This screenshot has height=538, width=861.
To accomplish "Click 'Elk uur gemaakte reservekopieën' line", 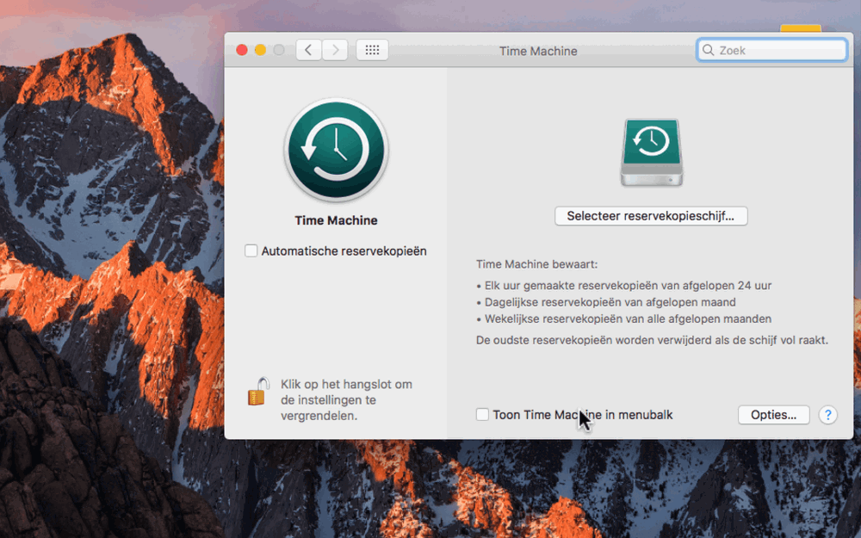I will (x=623, y=286).
